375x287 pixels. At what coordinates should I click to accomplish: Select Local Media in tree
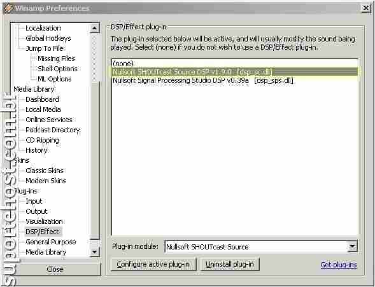(x=43, y=109)
